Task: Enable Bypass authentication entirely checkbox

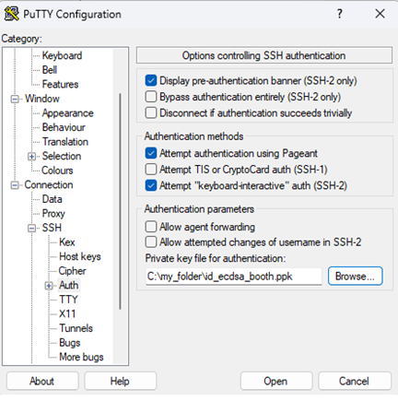Action: [151, 97]
